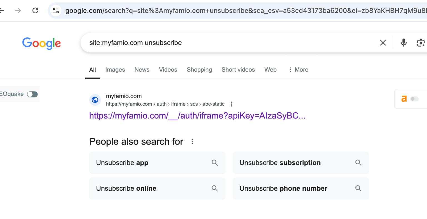Screen dimensions: 427x219
Task: Switch to the Shopping tab
Action: (x=199, y=70)
